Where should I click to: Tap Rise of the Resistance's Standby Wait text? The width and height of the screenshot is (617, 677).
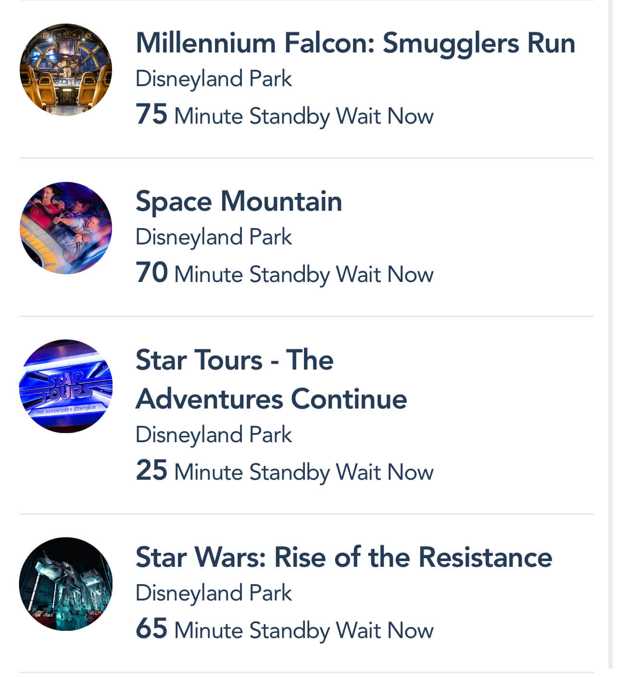coord(303,630)
